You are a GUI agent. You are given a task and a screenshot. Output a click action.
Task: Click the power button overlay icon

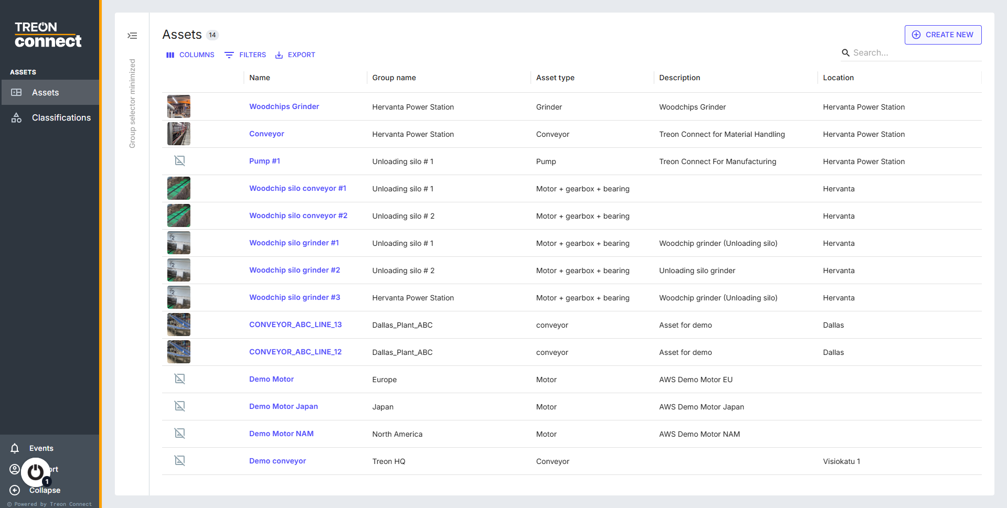(36, 472)
